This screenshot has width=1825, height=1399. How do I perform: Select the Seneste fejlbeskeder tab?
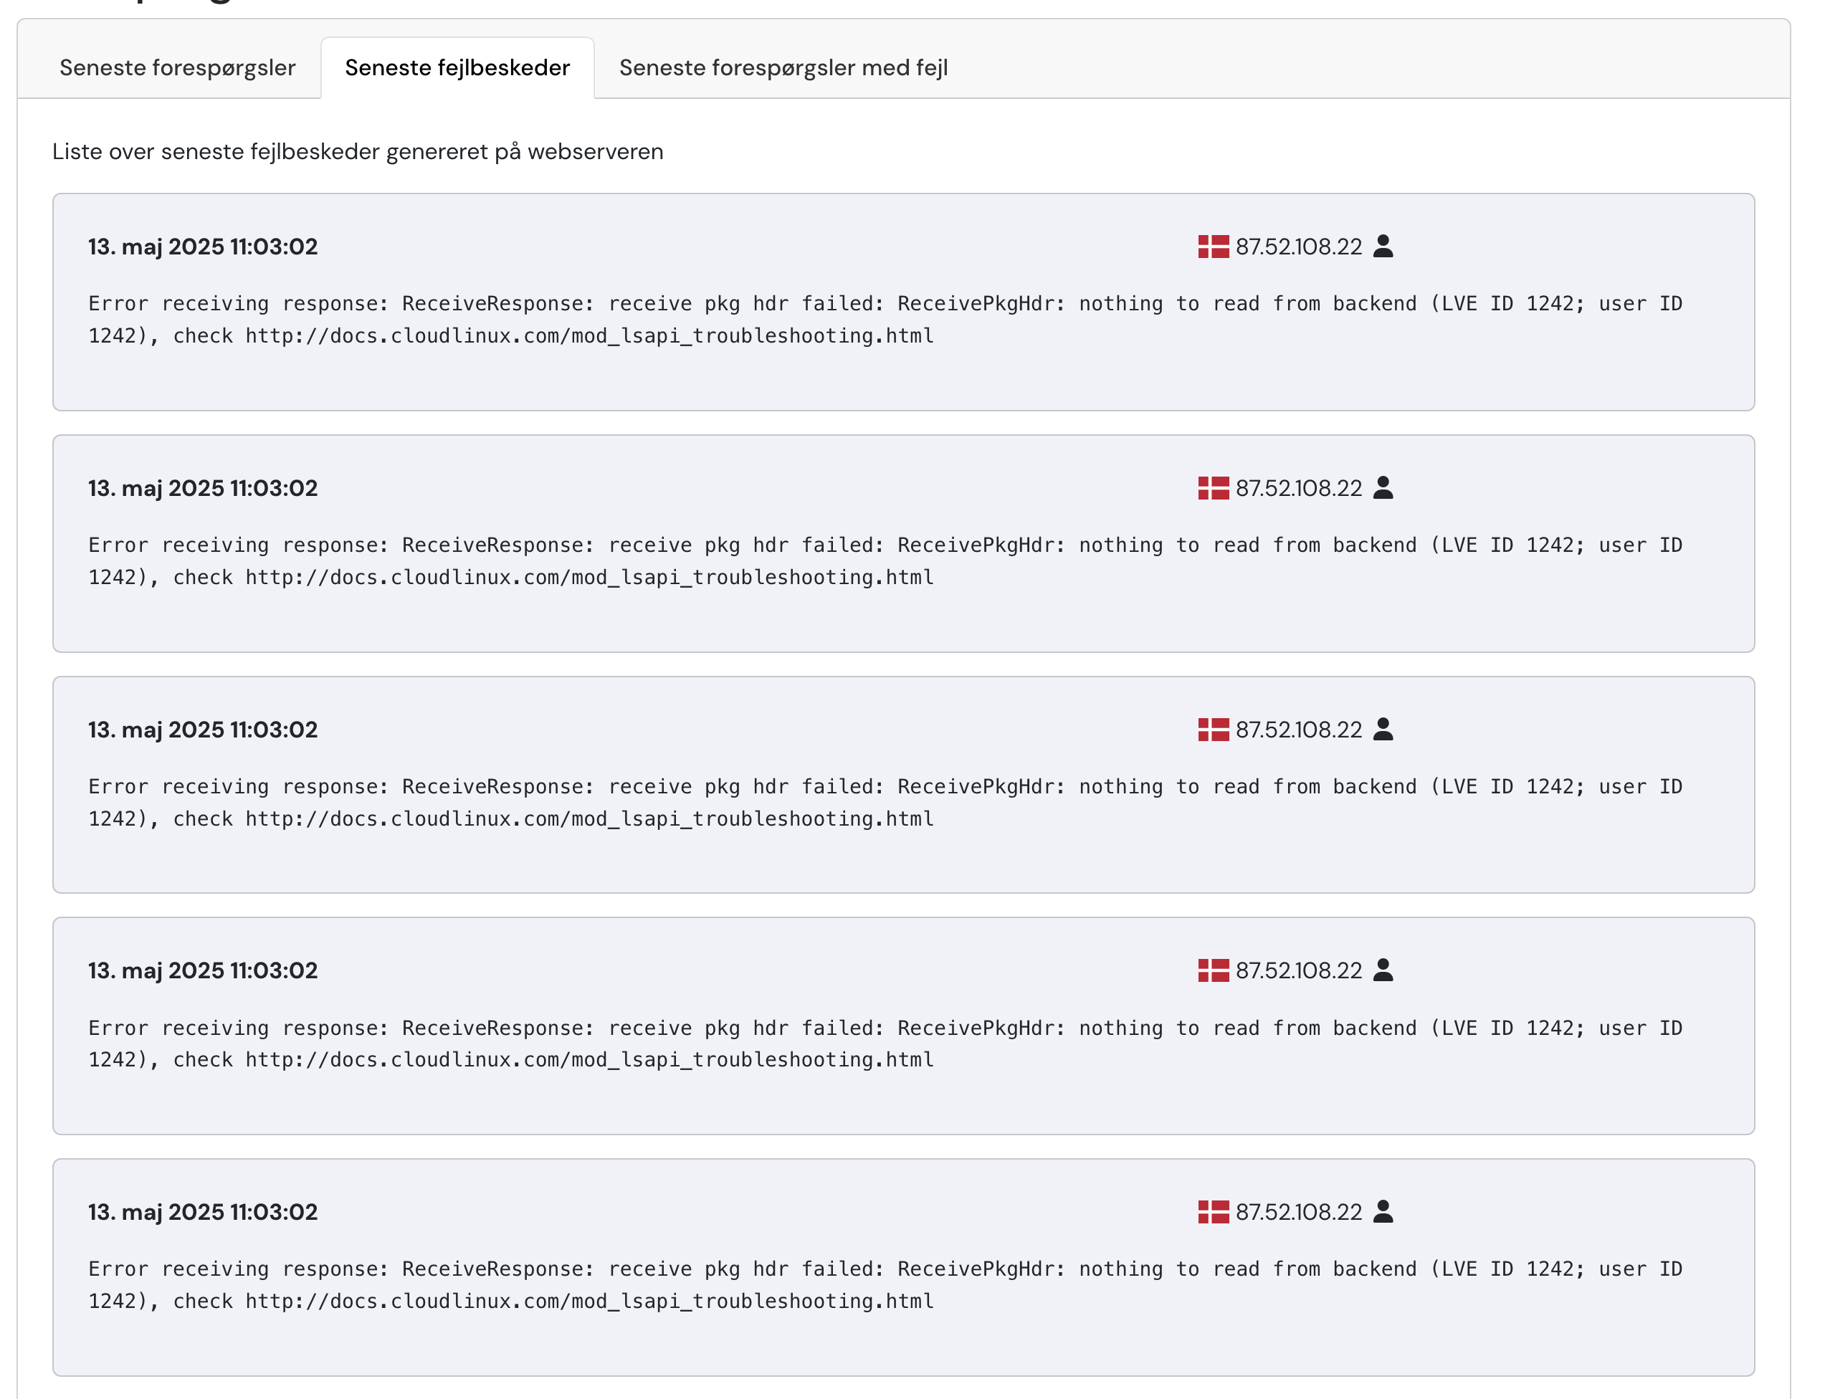click(x=457, y=67)
